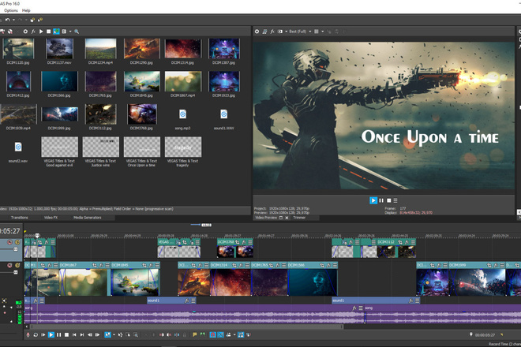Insert a region with the green flags icon

[202, 334]
